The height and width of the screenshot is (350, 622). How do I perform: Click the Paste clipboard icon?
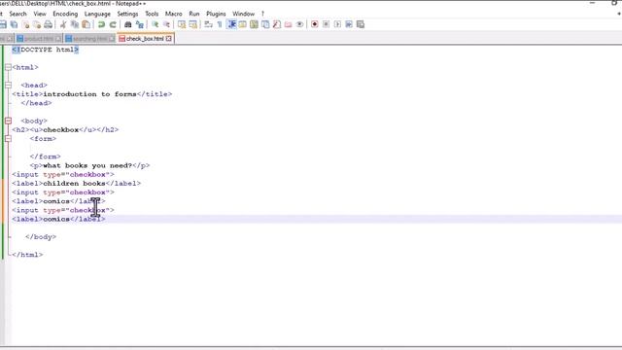86,24
